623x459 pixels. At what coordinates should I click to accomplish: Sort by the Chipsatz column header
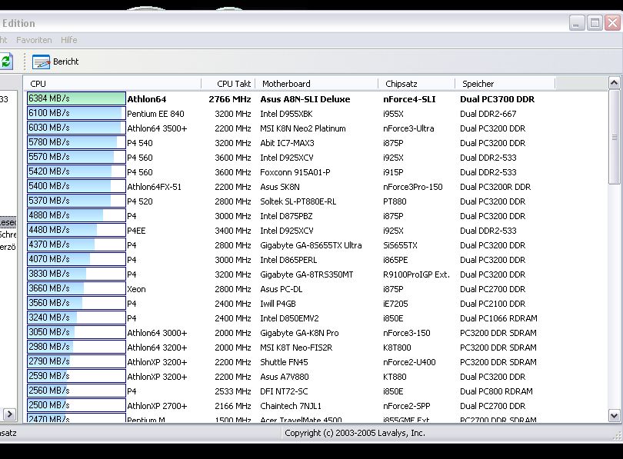click(416, 84)
